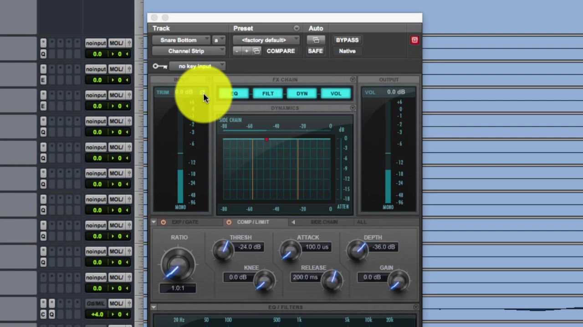Toggle the FILT module in FX chain
This screenshot has width=583, height=327.
coord(268,94)
